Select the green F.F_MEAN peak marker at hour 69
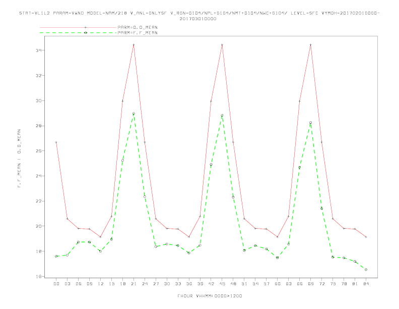Image resolution: width=399 pixels, height=309 pixels. click(311, 123)
